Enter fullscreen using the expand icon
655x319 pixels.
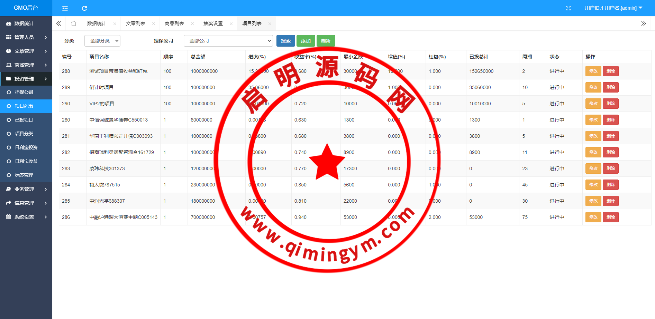coord(568,8)
